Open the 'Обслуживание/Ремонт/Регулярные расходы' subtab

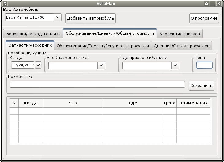coord(103,46)
